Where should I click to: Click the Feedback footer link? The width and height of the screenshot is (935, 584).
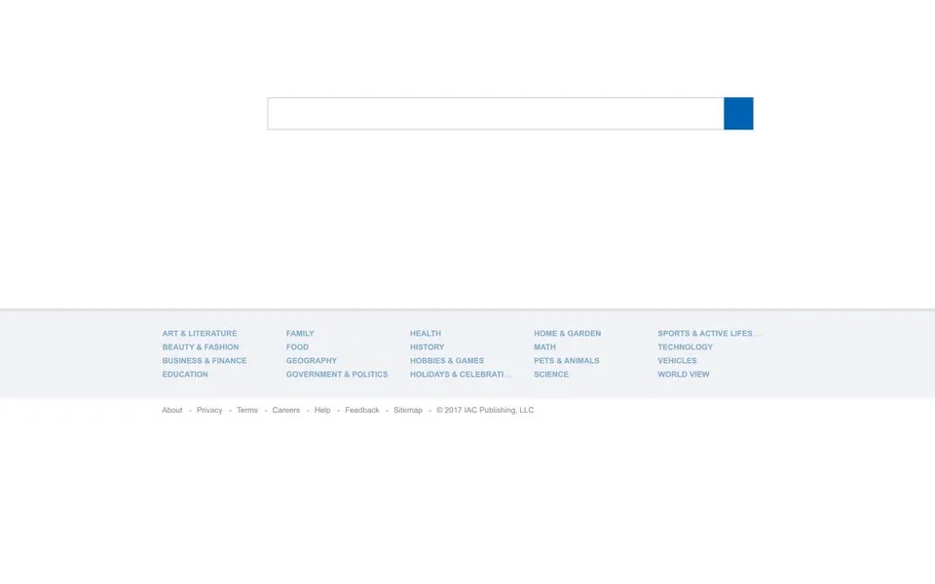[362, 410]
